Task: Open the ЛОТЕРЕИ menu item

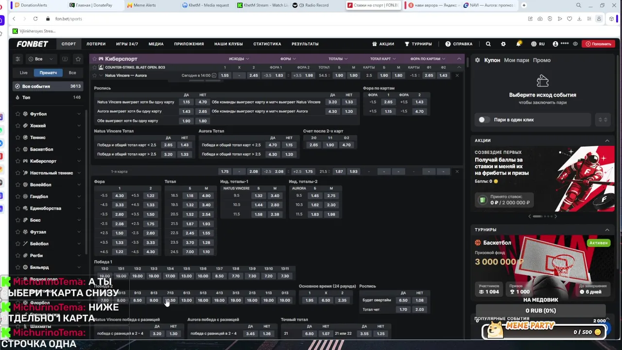Action: coord(96,44)
